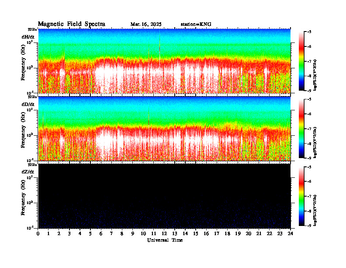This screenshot has width=346, height=268.
Task: Click the -7 value on dD/dt color scale
Action: (x=309, y=129)
